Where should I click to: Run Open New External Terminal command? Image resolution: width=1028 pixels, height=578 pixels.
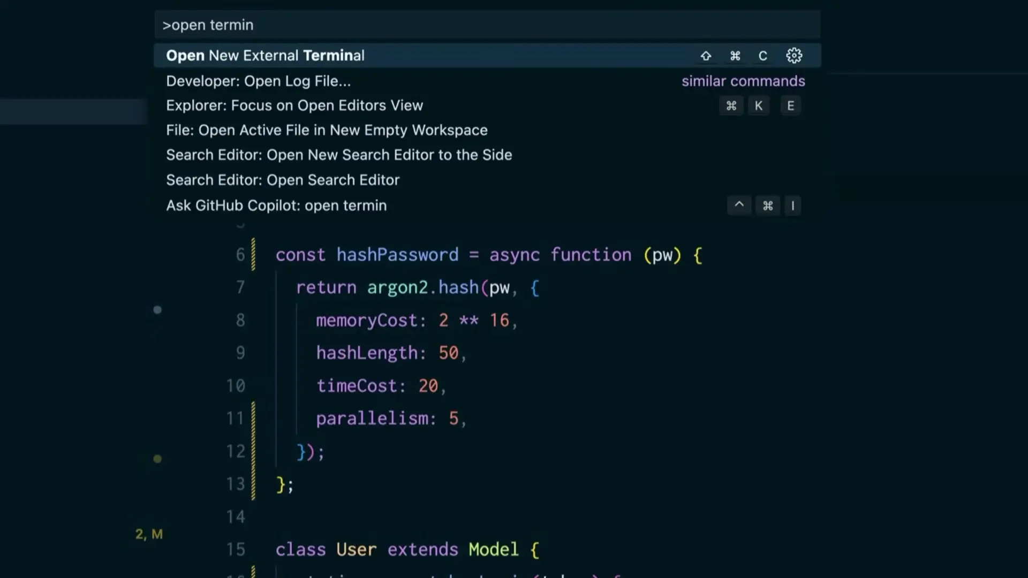(487, 56)
